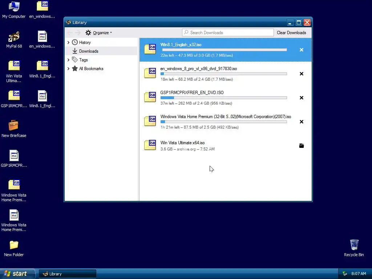Click the Search Downloads field
The height and width of the screenshot is (279, 372).
point(228,33)
